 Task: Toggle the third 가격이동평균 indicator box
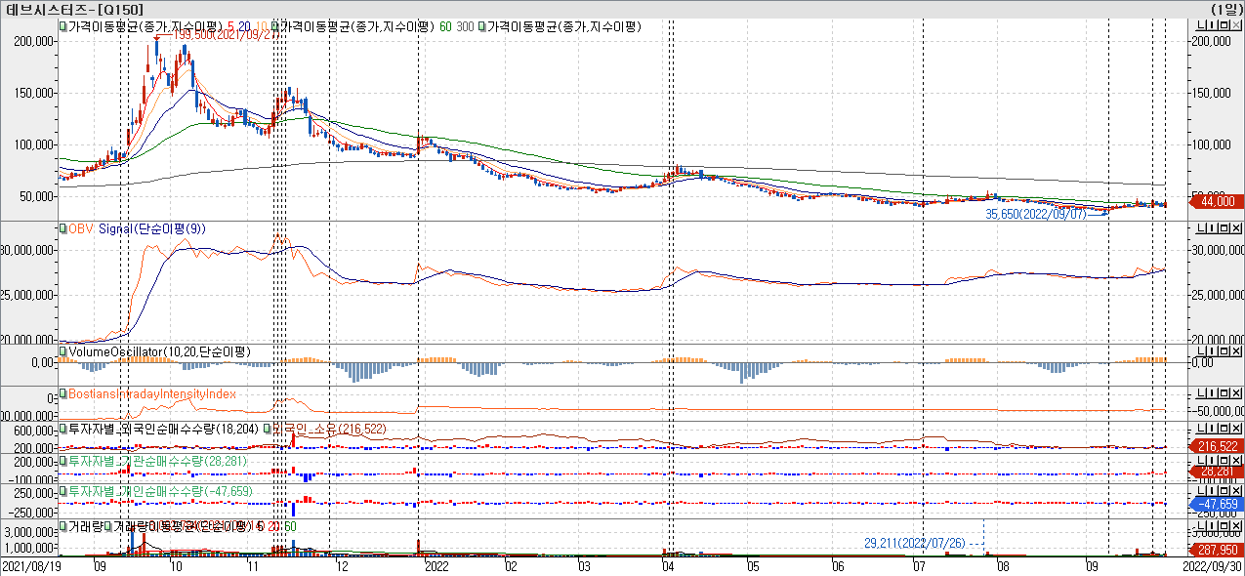click(x=481, y=26)
